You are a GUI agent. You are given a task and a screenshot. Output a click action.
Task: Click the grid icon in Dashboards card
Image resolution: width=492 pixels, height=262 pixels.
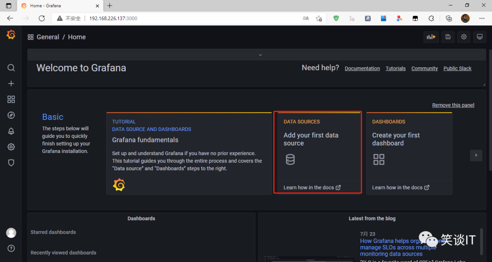tap(379, 160)
